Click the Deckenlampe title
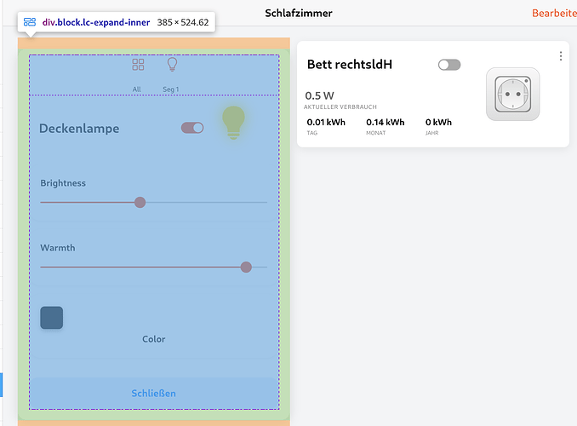 [79, 129]
